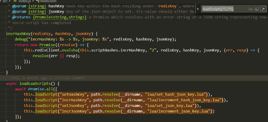Click the RedisJson class symbol icon
The height and width of the screenshot is (122, 268).
[x=38, y=1]
